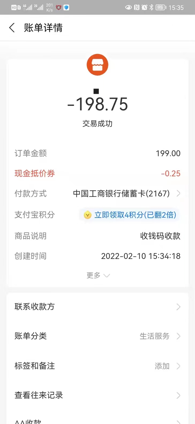The width and height of the screenshot is (195, 424).
Task: Tap the orange merchant shop icon
Action: (97, 65)
